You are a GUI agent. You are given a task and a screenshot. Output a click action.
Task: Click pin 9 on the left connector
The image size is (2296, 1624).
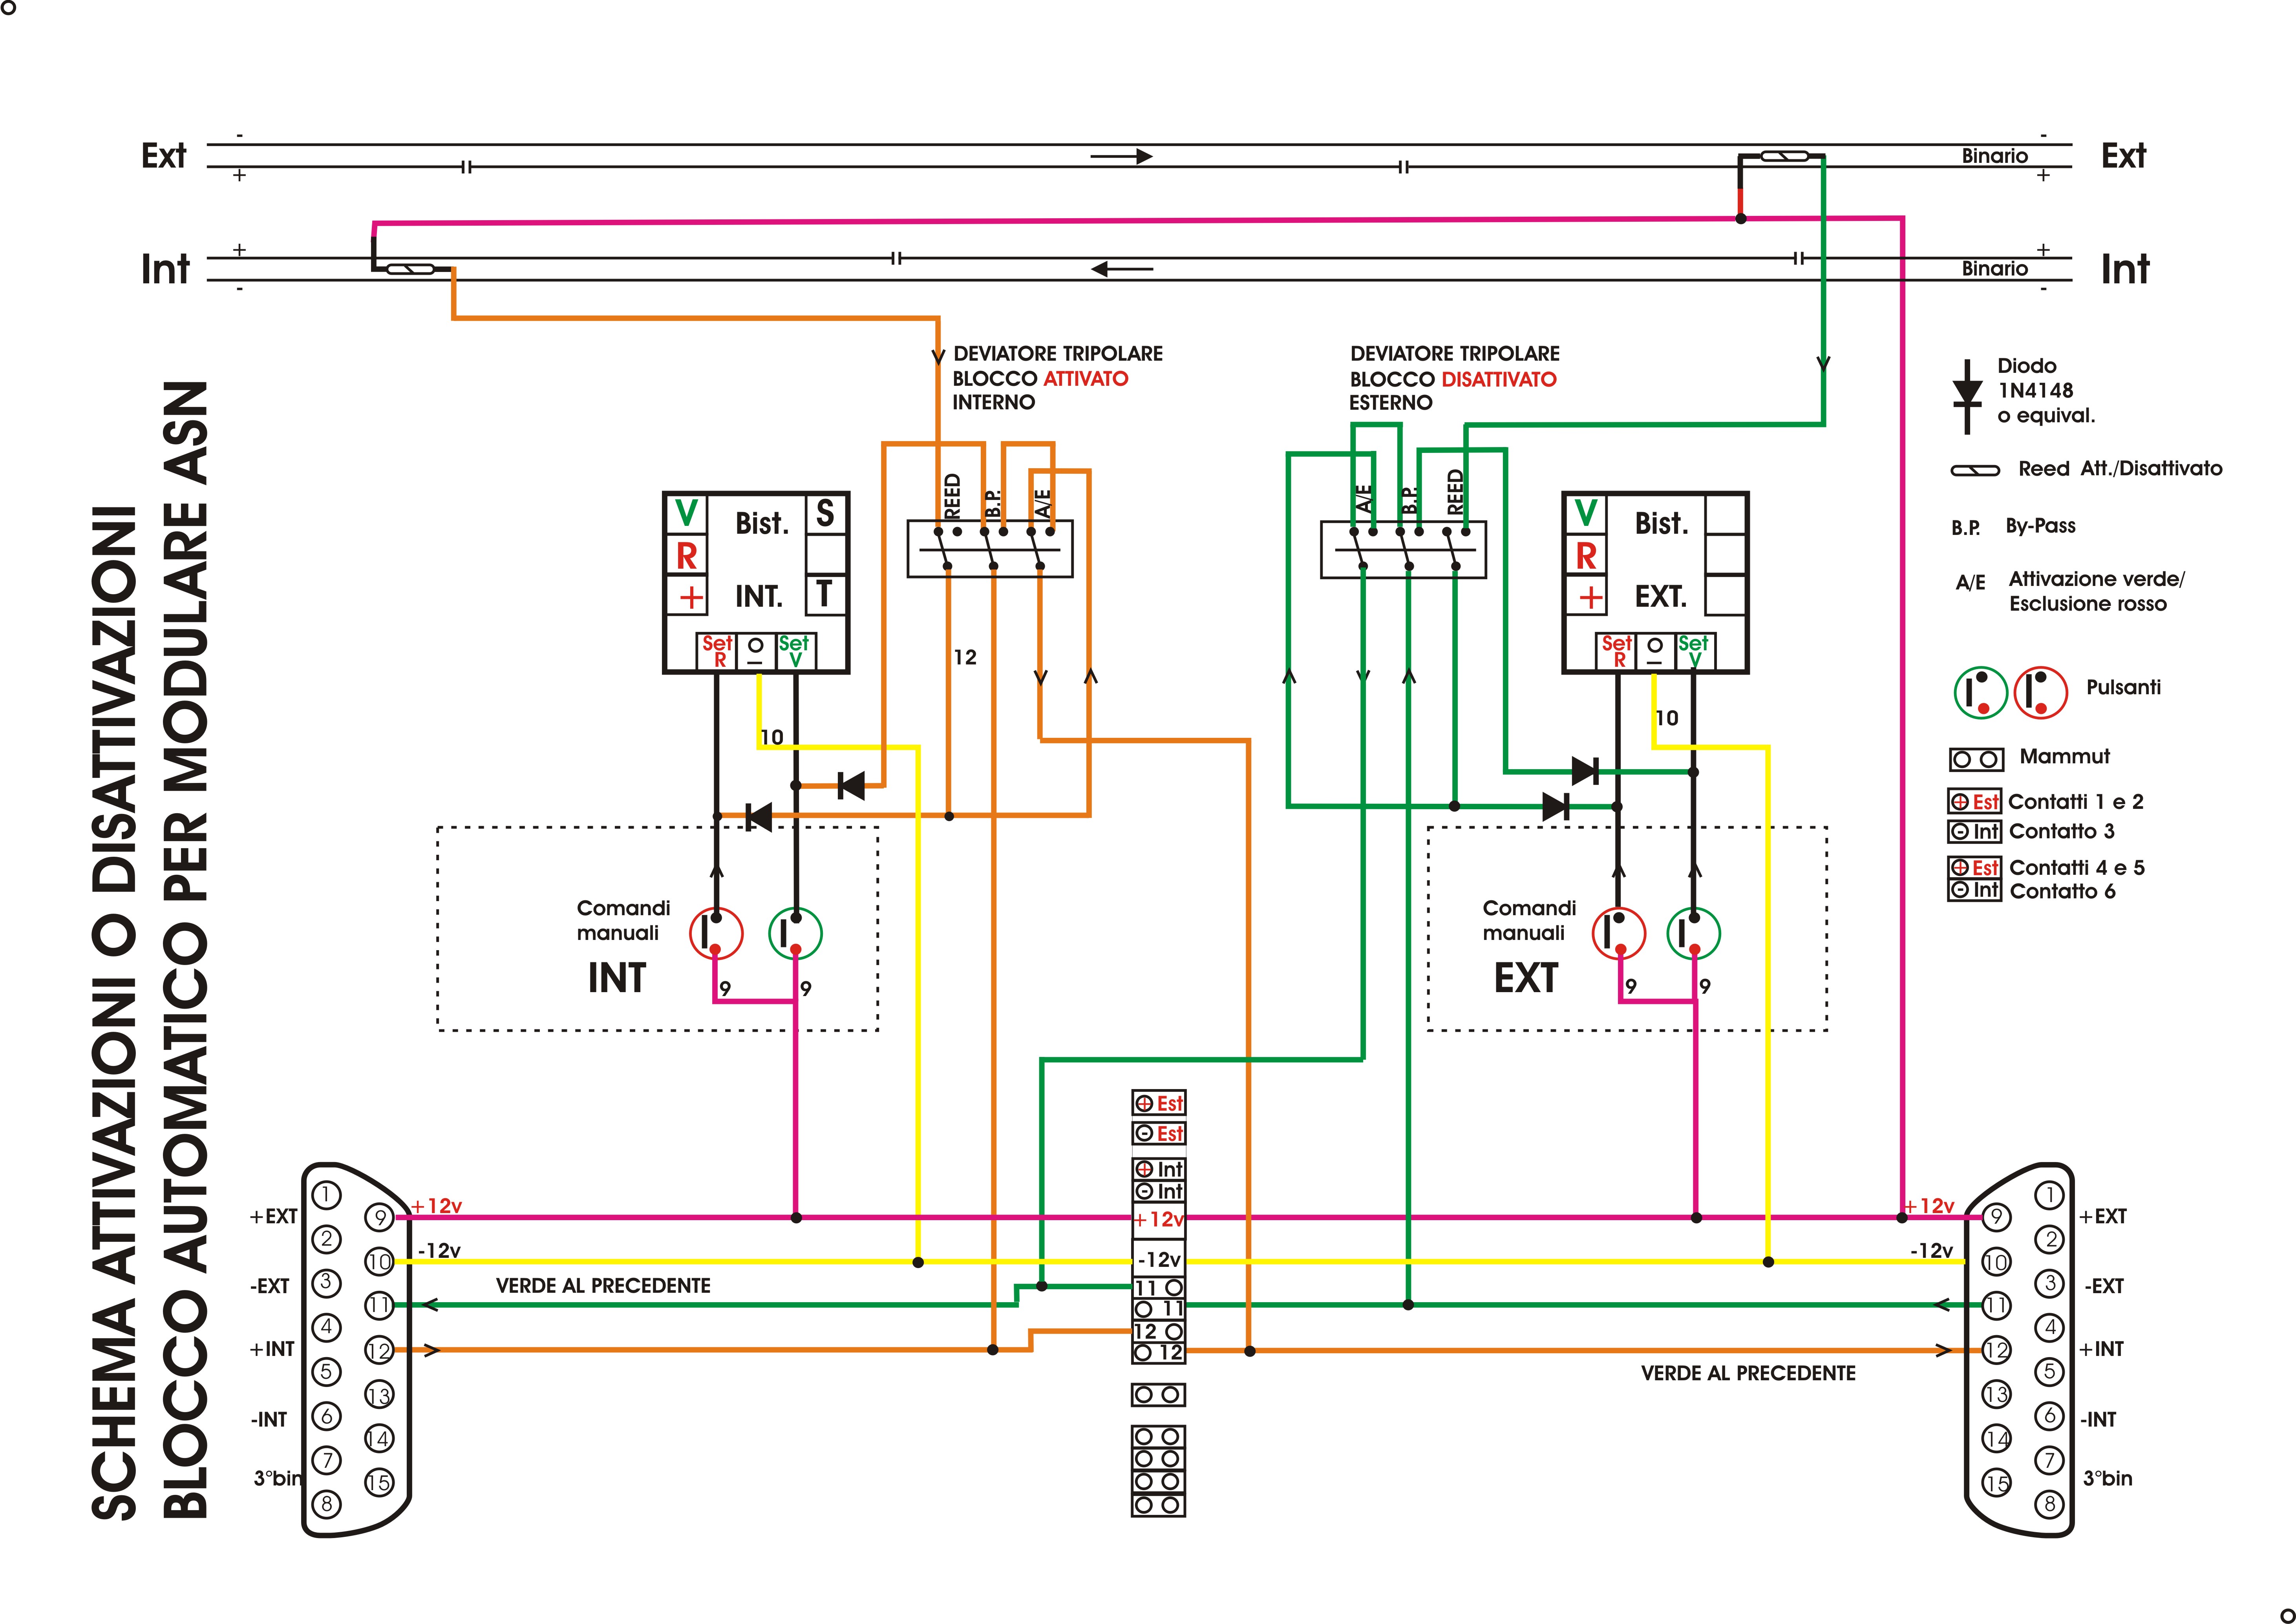point(379,1217)
